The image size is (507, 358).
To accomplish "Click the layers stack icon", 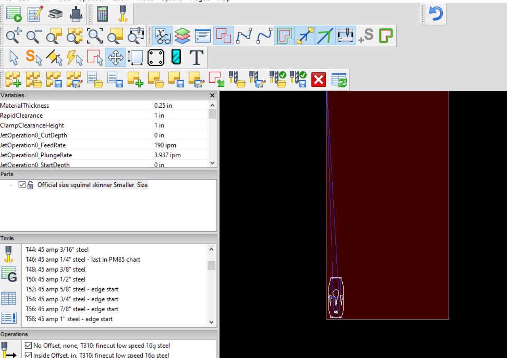I will click(182, 36).
